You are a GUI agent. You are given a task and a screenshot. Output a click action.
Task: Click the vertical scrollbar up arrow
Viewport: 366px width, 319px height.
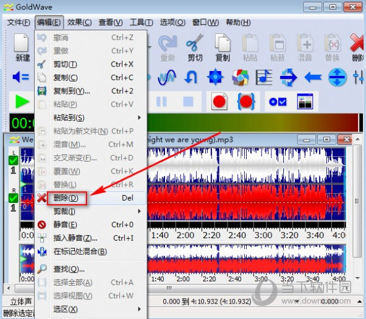click(x=357, y=139)
